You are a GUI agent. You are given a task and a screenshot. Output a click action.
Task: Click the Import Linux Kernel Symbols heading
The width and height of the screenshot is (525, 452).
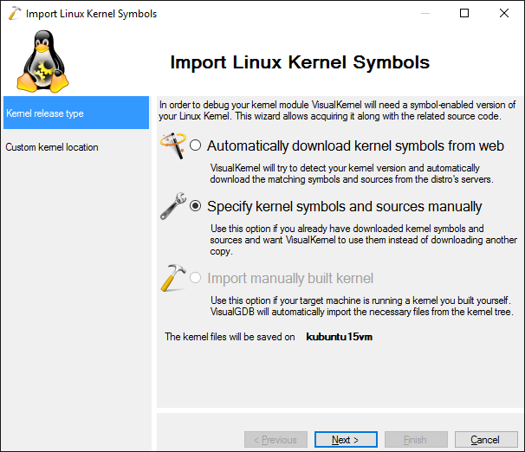point(300,62)
